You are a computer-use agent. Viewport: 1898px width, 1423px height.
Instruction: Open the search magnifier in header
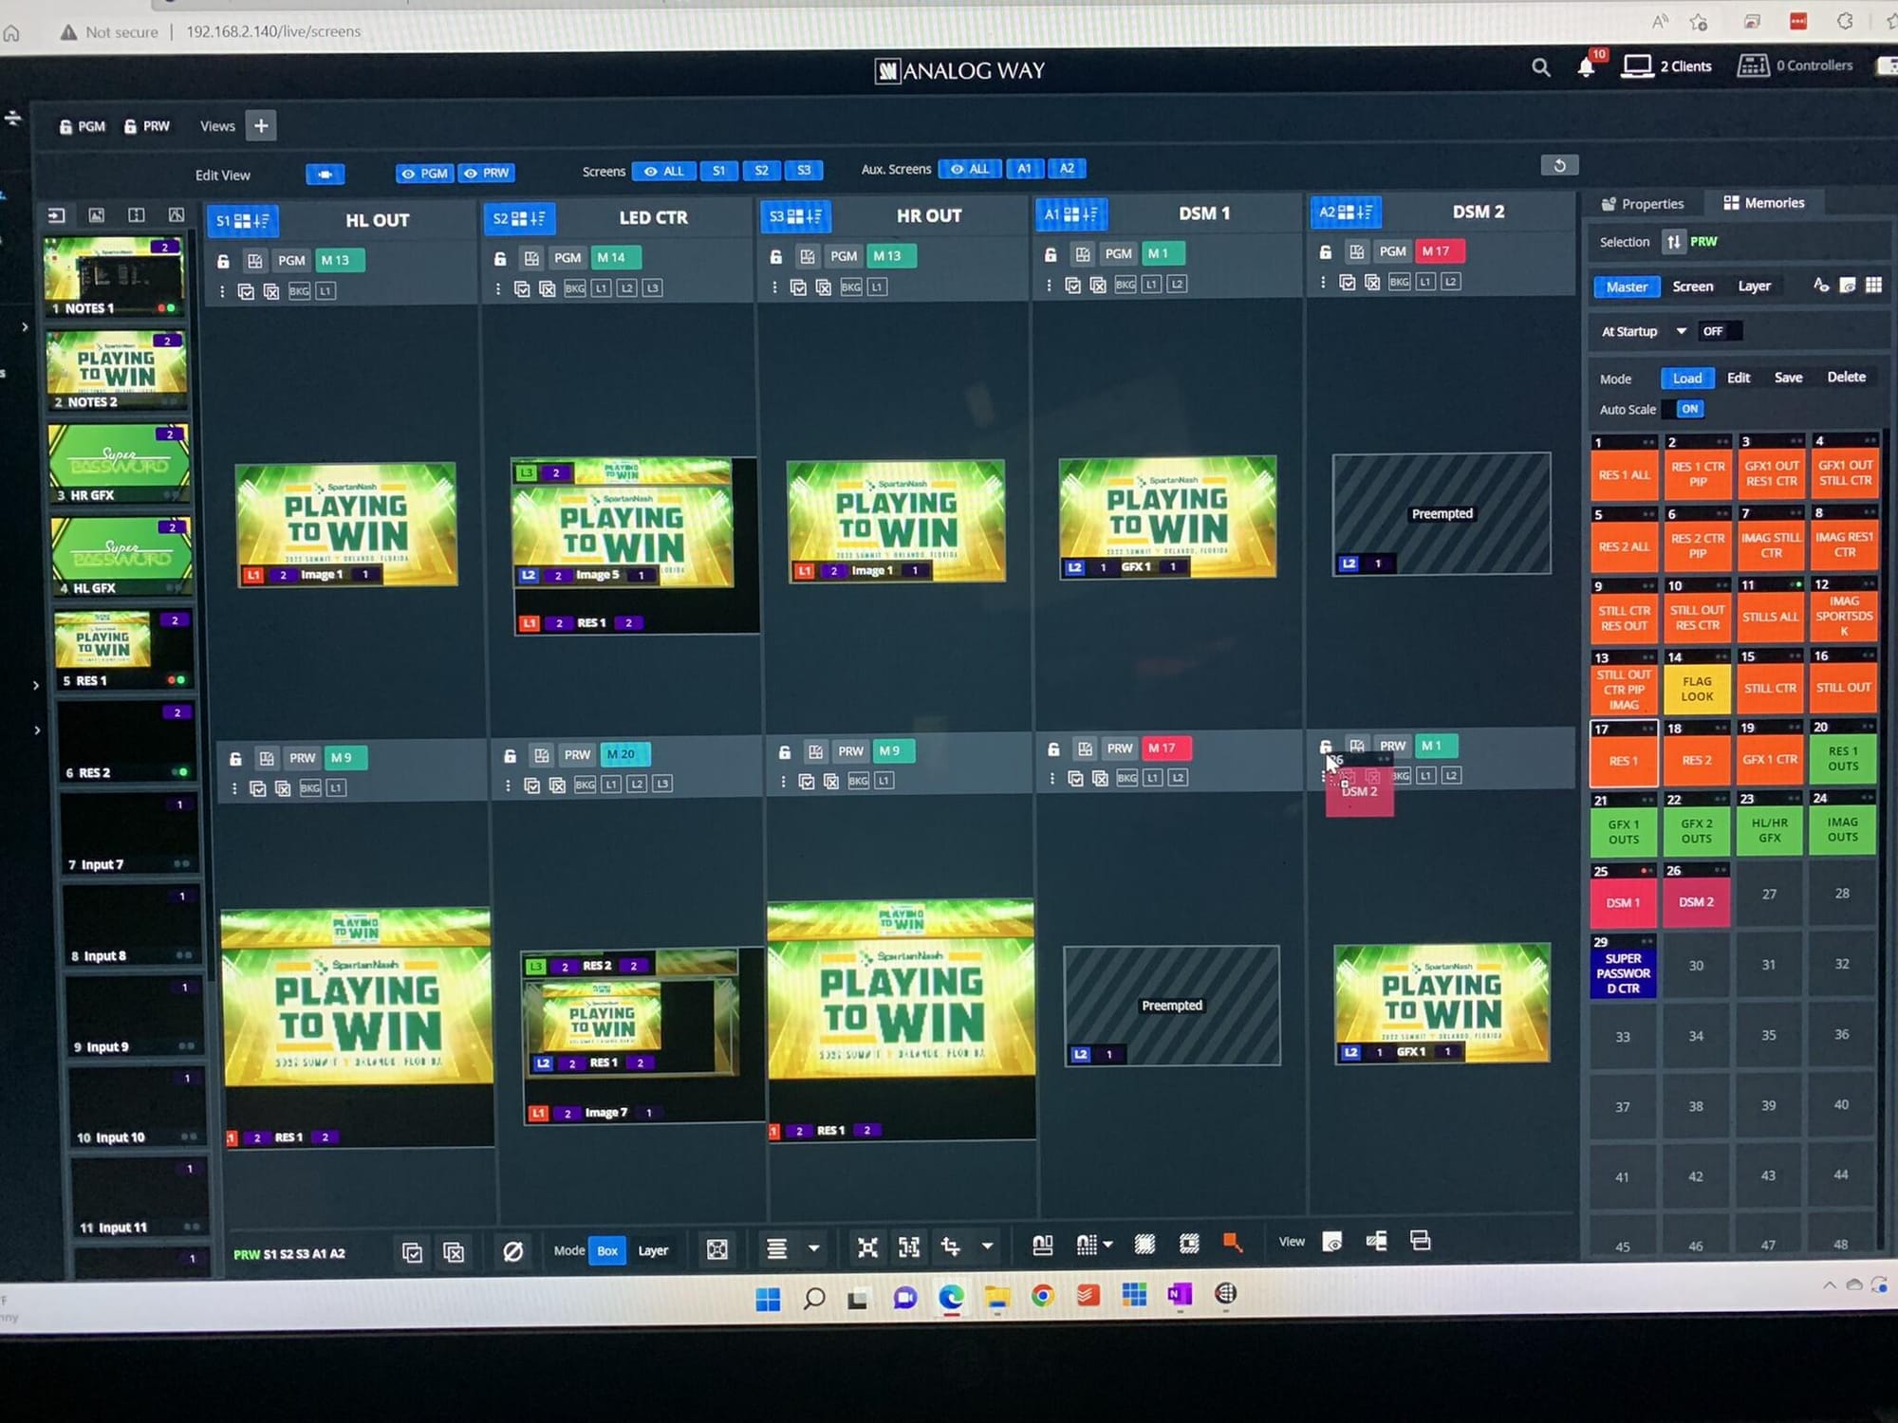(x=1540, y=67)
